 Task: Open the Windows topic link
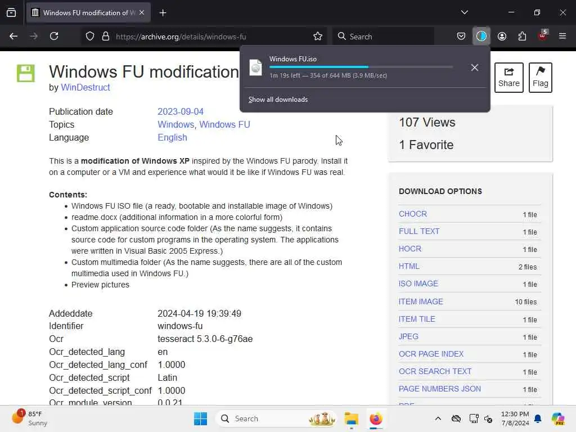(175, 124)
